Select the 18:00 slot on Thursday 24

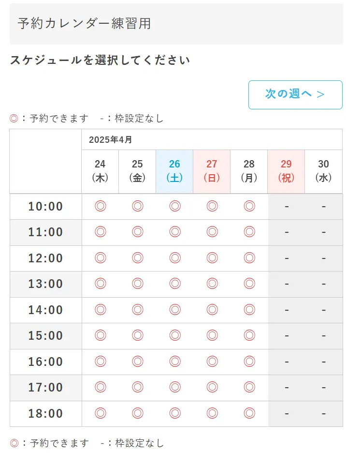[x=100, y=413]
